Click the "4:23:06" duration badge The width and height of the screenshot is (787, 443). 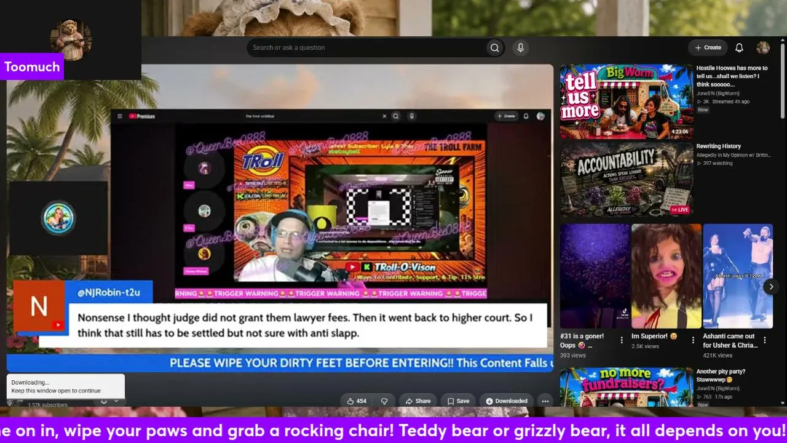679,132
